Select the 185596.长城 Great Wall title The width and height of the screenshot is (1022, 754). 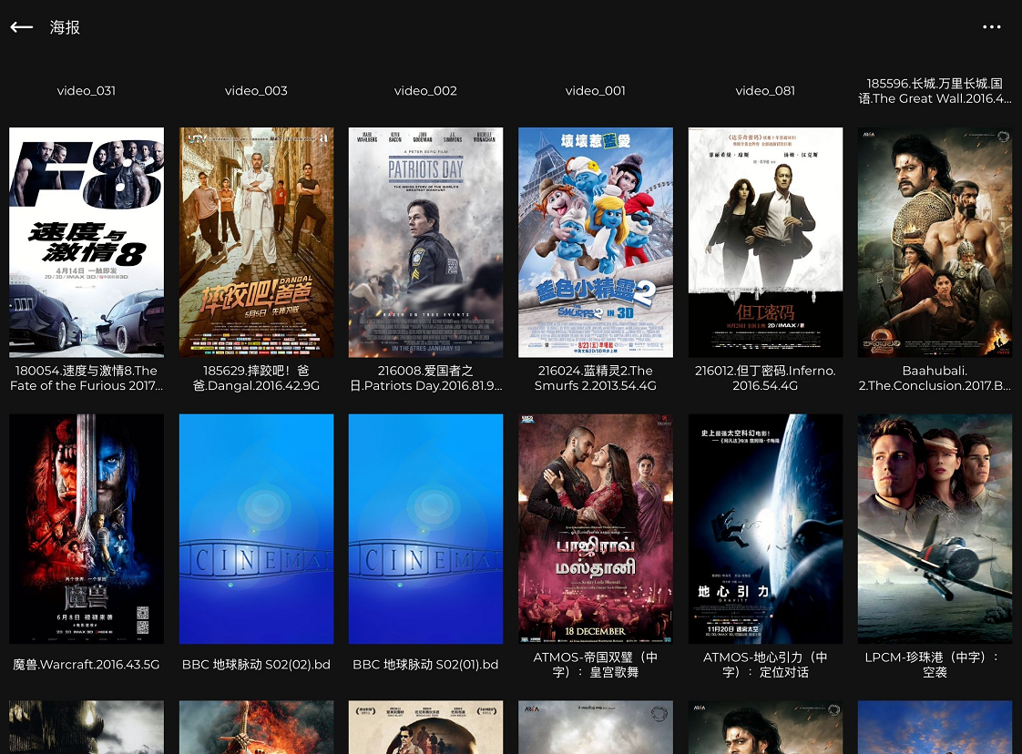click(935, 91)
